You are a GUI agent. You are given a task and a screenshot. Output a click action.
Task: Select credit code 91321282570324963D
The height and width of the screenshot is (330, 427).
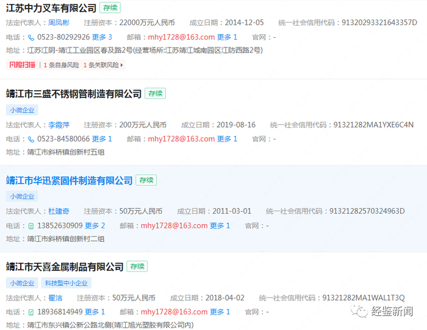tap(367, 211)
